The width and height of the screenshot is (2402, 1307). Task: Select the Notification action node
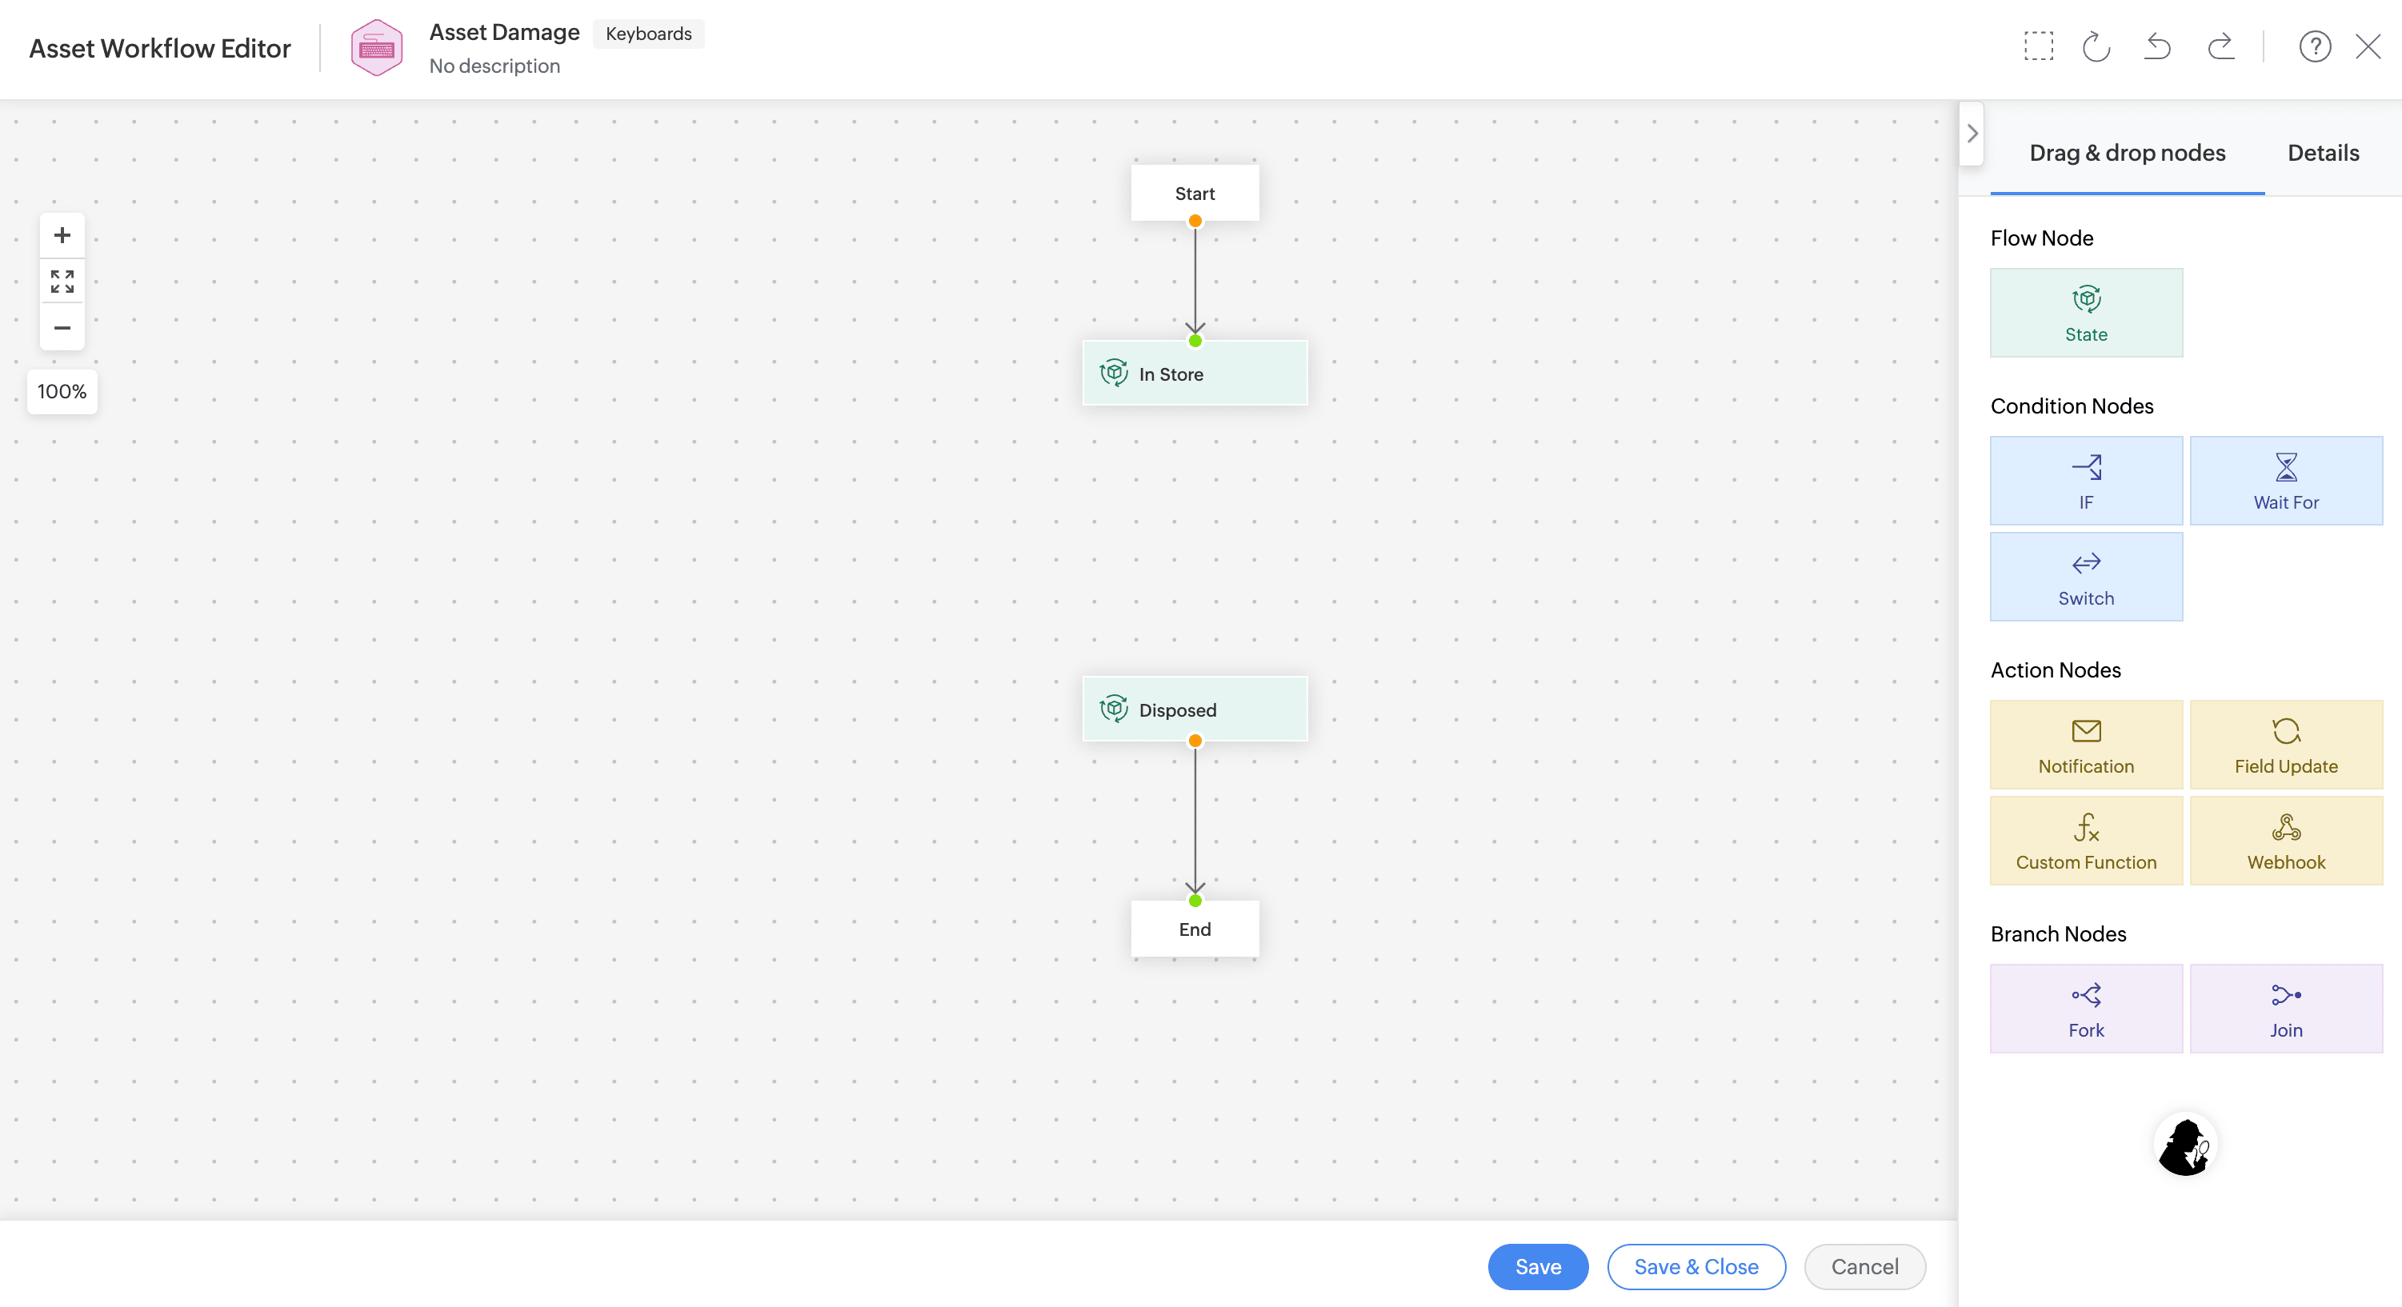tap(2086, 744)
